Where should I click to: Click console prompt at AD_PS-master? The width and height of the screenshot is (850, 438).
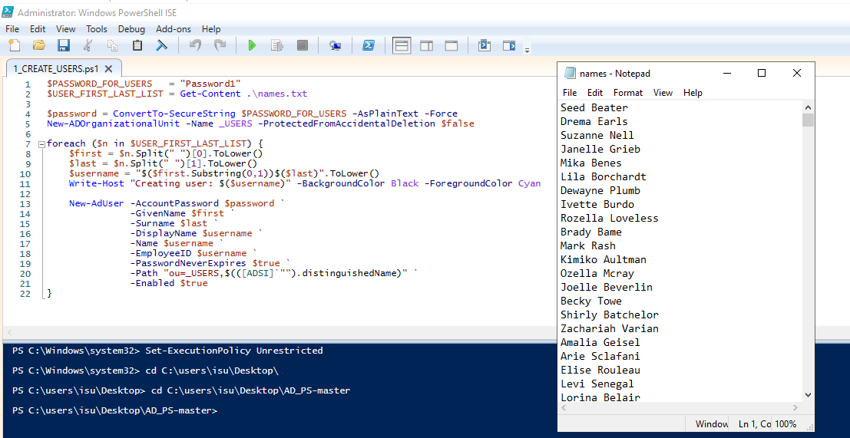click(x=115, y=411)
